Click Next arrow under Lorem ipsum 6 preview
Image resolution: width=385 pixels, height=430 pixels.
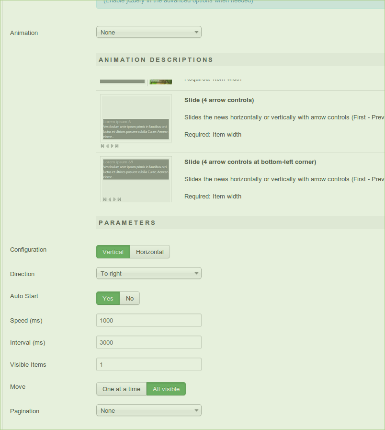112,146
